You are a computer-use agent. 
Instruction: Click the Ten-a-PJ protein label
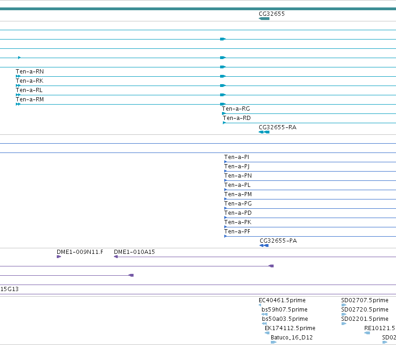pyautogui.click(x=237, y=167)
